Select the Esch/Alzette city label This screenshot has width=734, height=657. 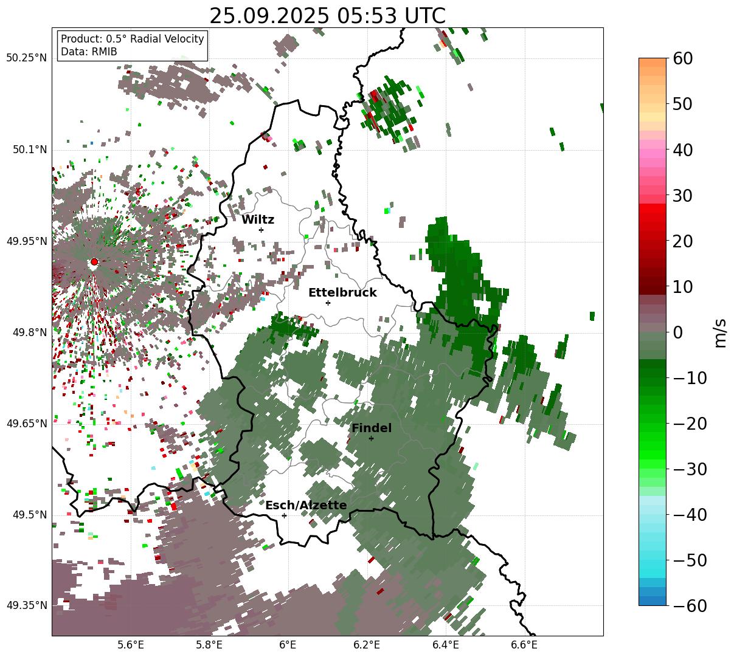(306, 506)
